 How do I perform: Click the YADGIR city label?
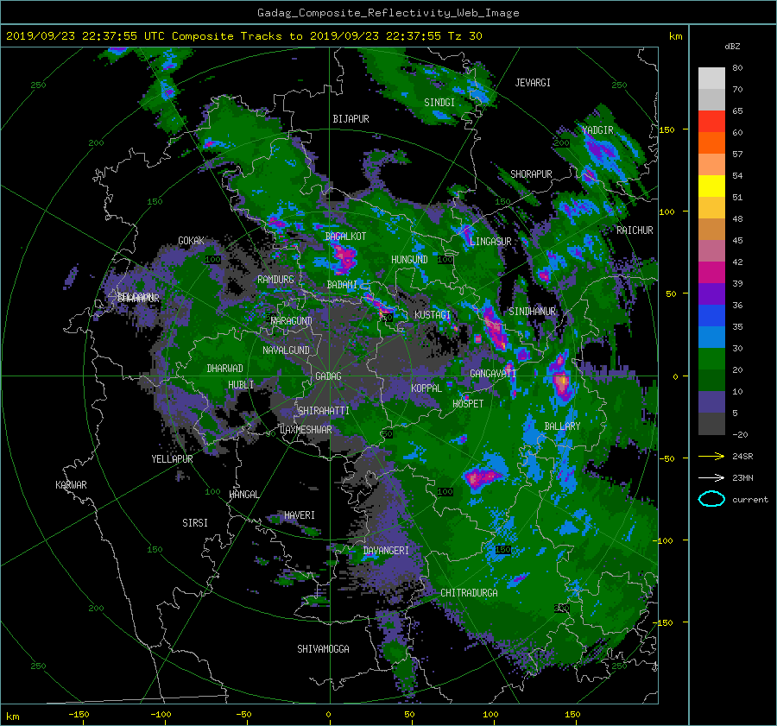point(597,130)
